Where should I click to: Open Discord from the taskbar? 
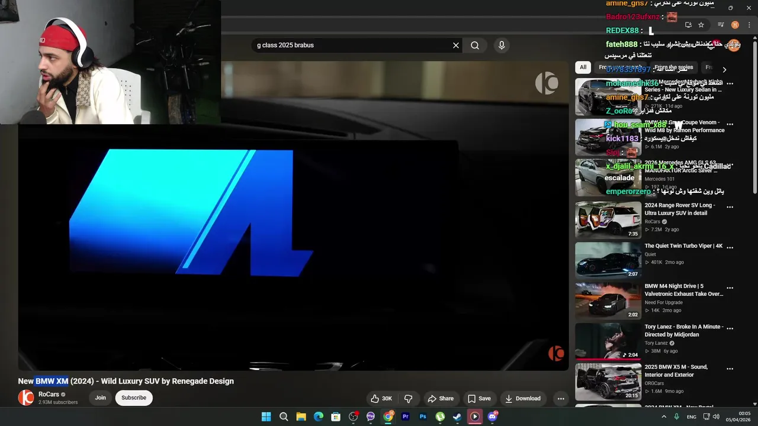492,417
